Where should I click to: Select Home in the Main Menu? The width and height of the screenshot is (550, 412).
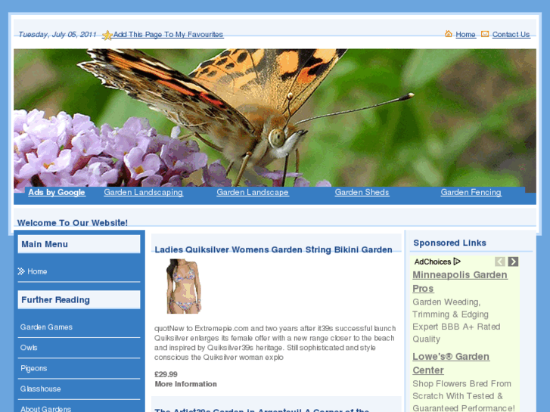(37, 271)
